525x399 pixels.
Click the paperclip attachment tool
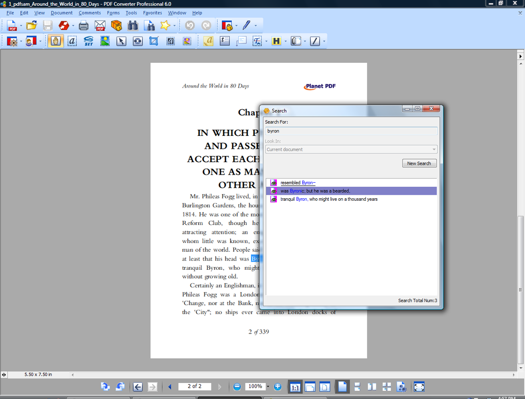coord(295,41)
